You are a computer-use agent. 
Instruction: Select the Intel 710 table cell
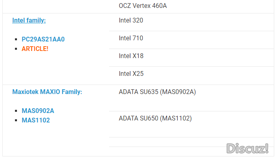tap(191, 40)
